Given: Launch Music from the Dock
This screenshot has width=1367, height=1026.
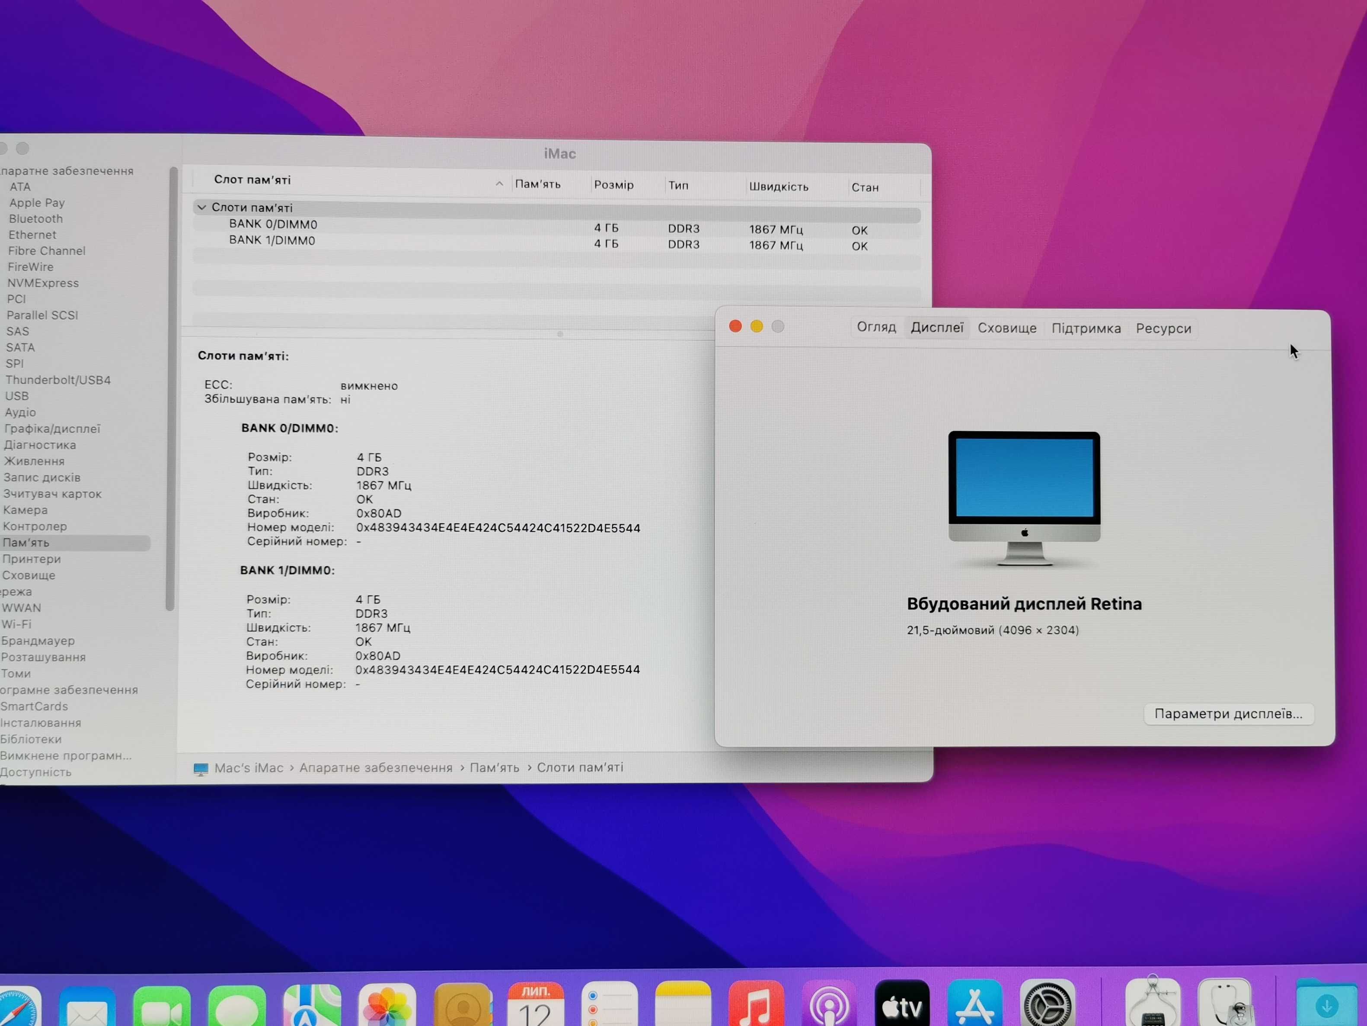Looking at the screenshot, I should (757, 1003).
